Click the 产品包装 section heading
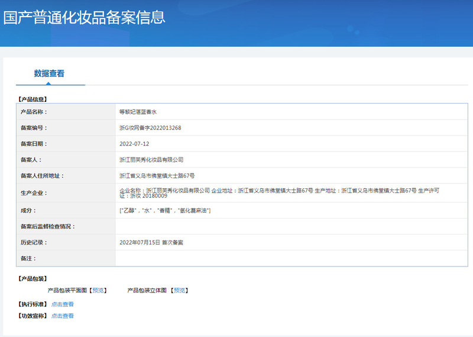The image size is (473, 337). coord(33,279)
